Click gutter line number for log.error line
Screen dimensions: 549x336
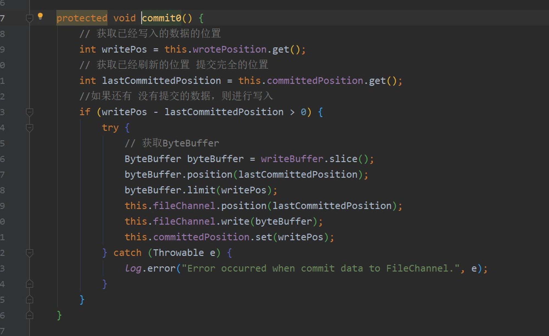[x=2, y=268]
